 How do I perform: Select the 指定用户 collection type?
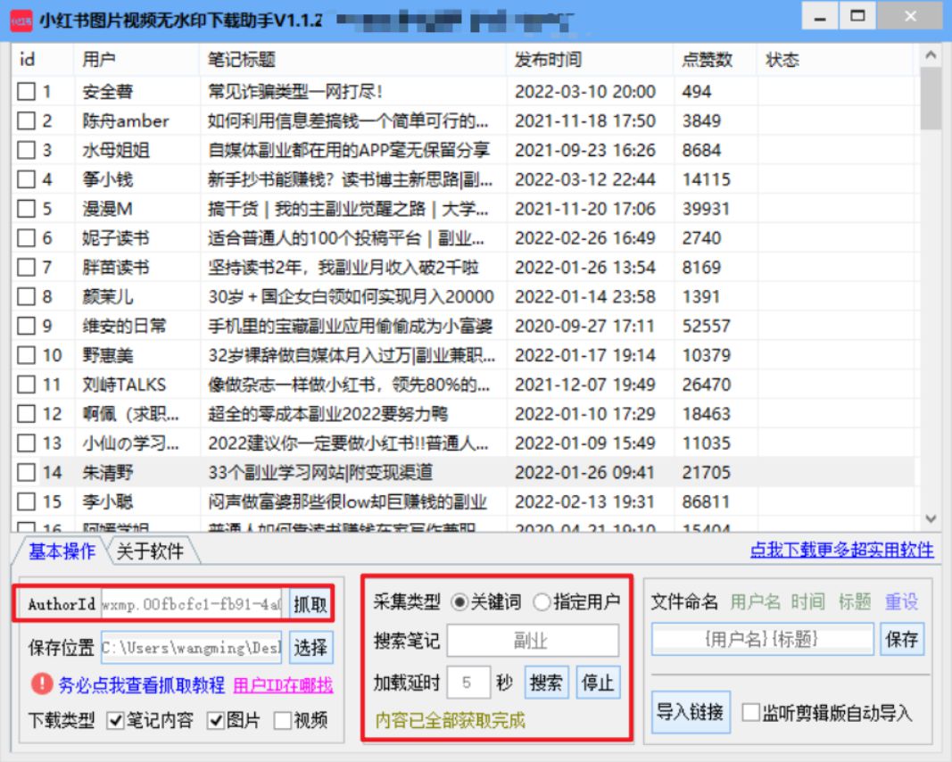coord(541,601)
